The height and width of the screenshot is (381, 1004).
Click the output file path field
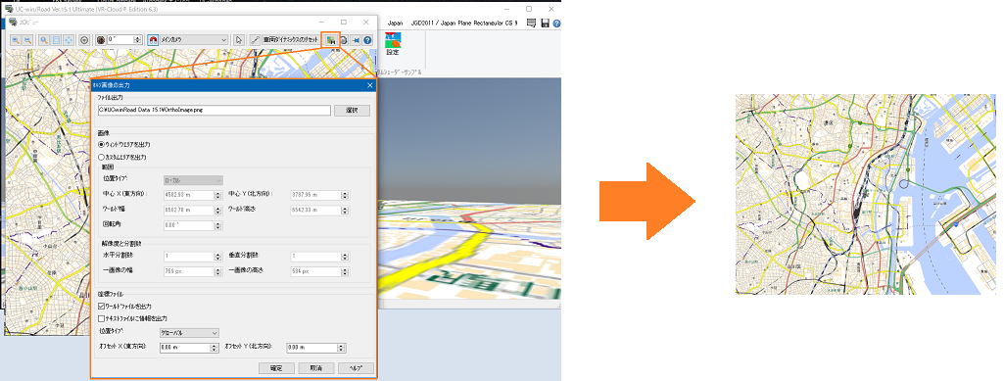click(214, 110)
